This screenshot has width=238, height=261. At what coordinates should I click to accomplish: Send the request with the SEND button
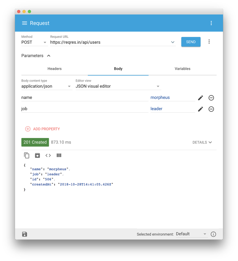coord(191,42)
